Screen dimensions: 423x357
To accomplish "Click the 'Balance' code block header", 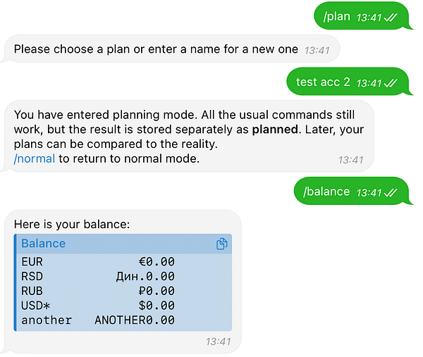I will click(x=44, y=244).
